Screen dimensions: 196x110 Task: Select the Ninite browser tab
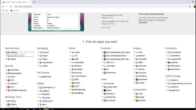pos(16,2)
